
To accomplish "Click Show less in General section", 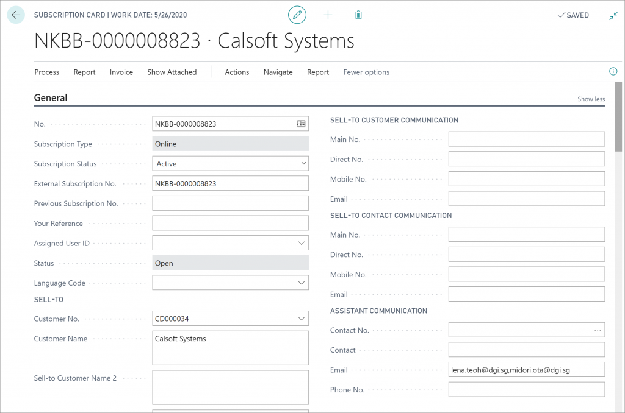I will click(591, 99).
